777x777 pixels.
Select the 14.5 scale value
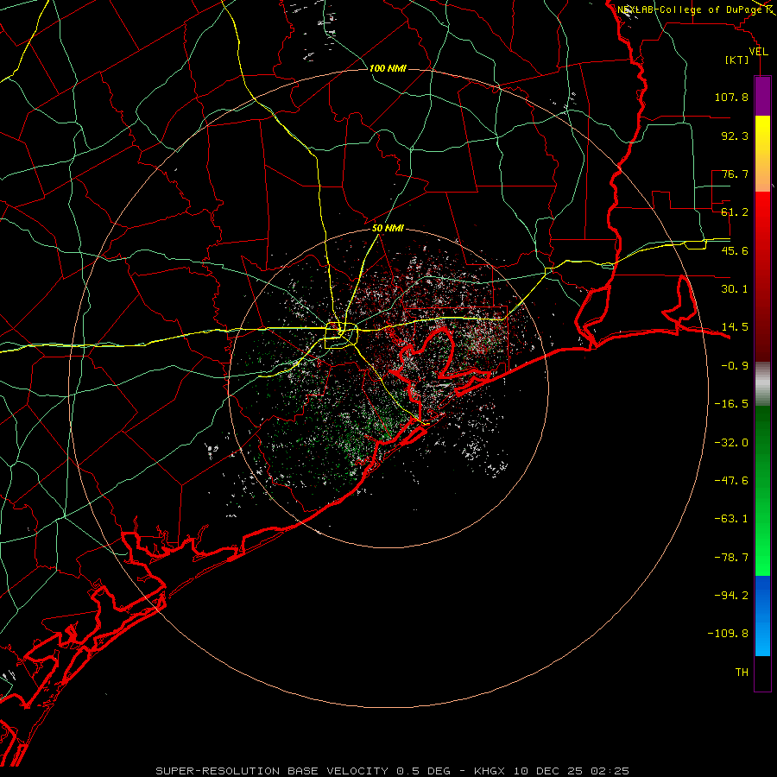pos(735,327)
